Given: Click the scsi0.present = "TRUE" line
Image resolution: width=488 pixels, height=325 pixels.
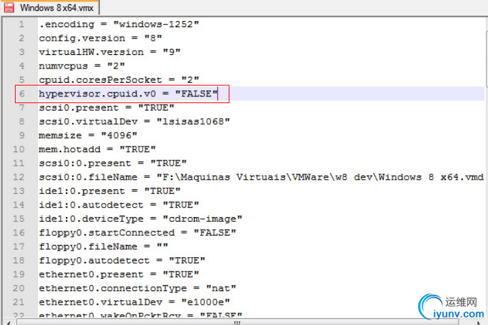Looking at the screenshot, I should 107,108.
